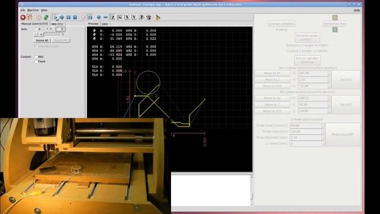Open the File menu
Screen dimensions: 380x214
coord(23,10)
